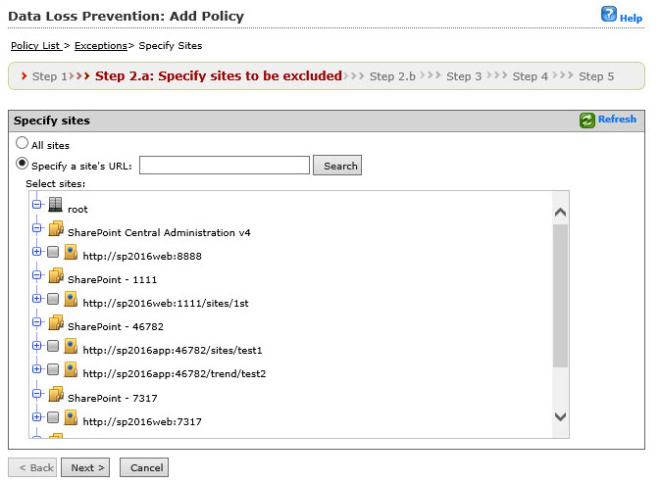Click site icon for http://sp2016web:8888
Screen dimensions: 661x484
(x=71, y=253)
